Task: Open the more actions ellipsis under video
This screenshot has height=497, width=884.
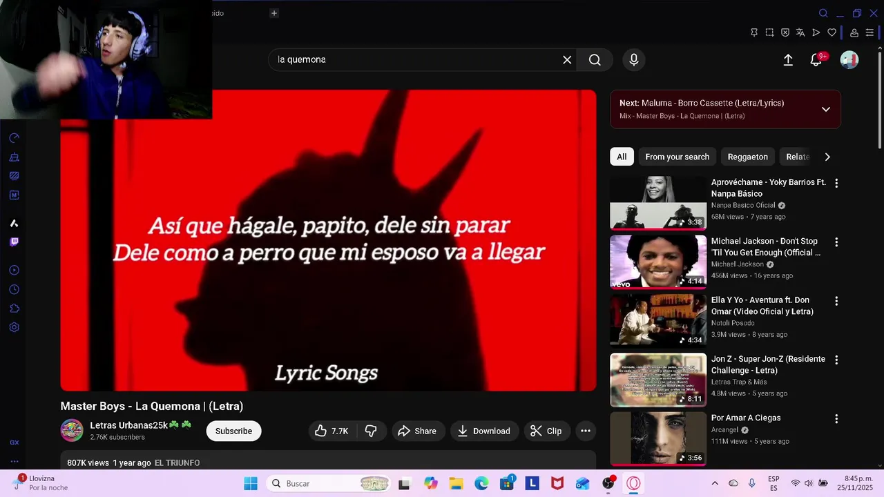Action: [586, 431]
